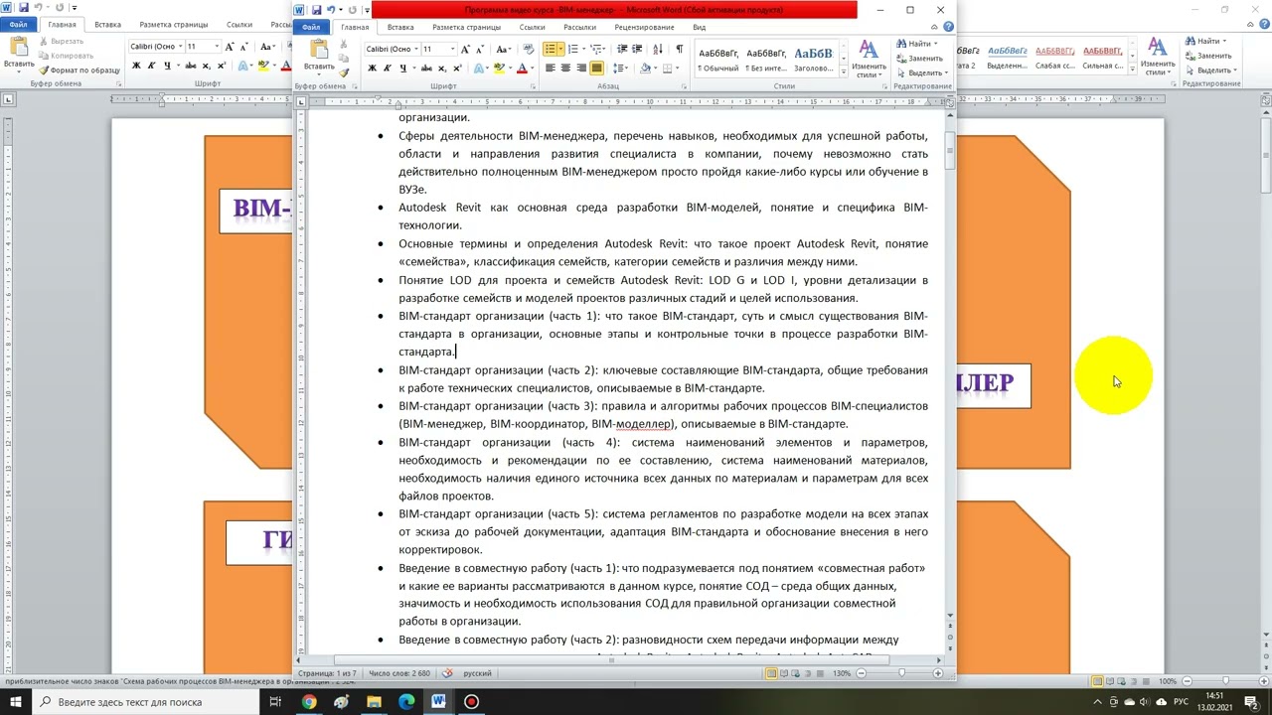Open the Файл menu in the front window
1272x715 pixels.
(x=311, y=27)
